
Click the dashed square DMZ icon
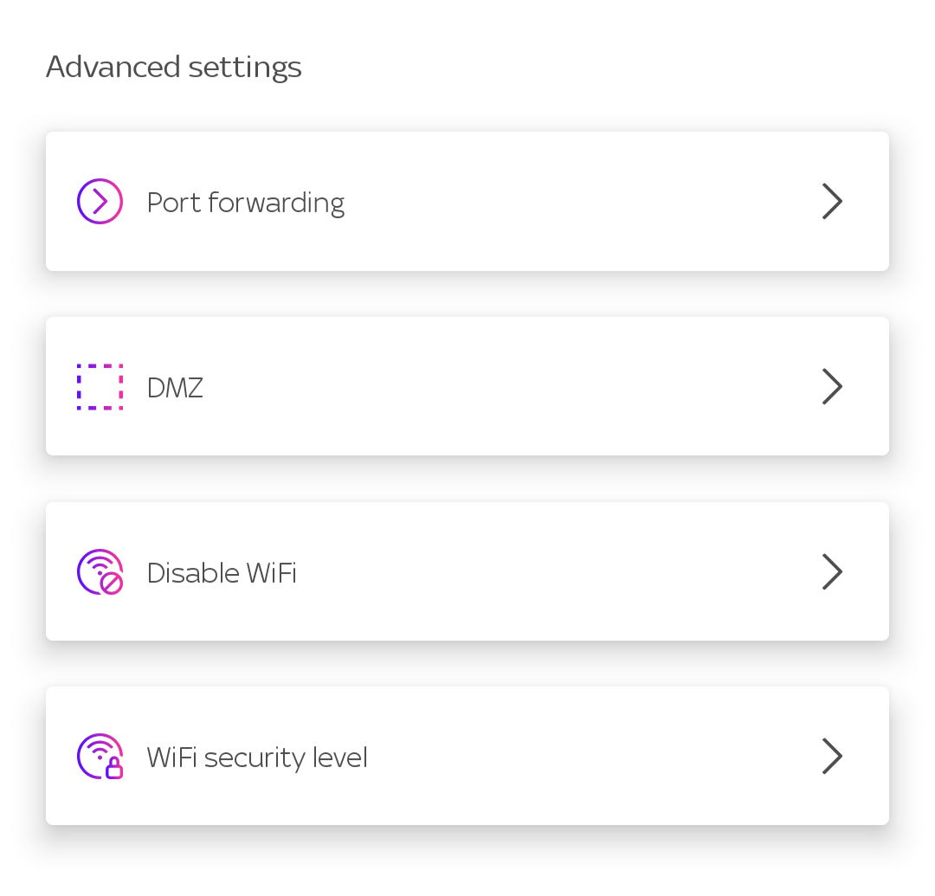click(100, 387)
